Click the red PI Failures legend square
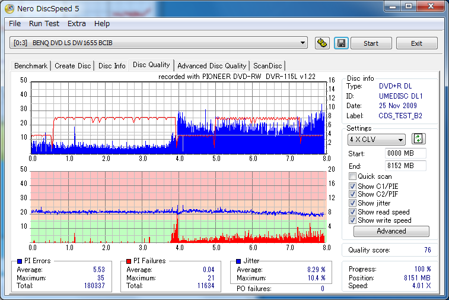This screenshot has height=300, width=449. coord(128,261)
